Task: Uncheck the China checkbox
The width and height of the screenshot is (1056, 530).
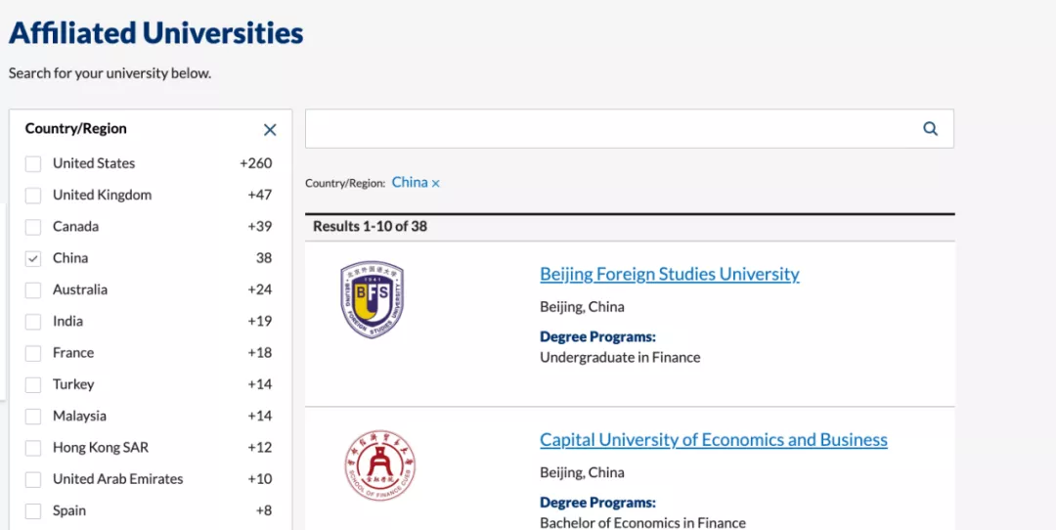Action: coord(33,259)
